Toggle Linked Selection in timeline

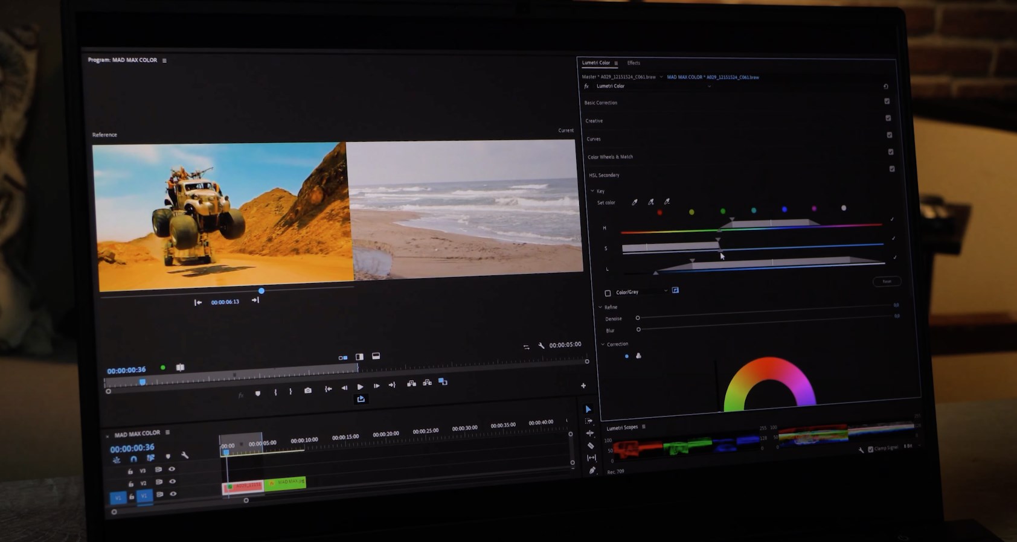click(150, 458)
